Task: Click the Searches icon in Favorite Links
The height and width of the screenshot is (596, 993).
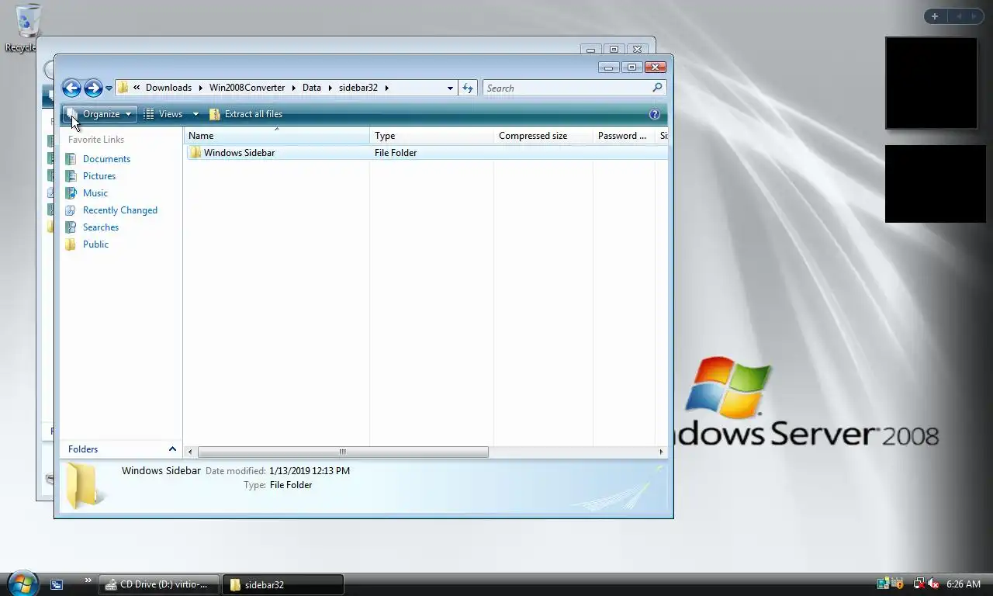Action: tap(71, 227)
